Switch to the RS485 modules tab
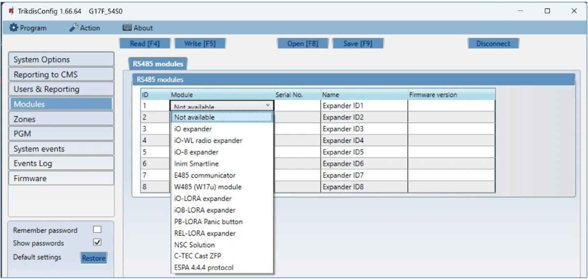588x279 pixels. pyautogui.click(x=158, y=64)
